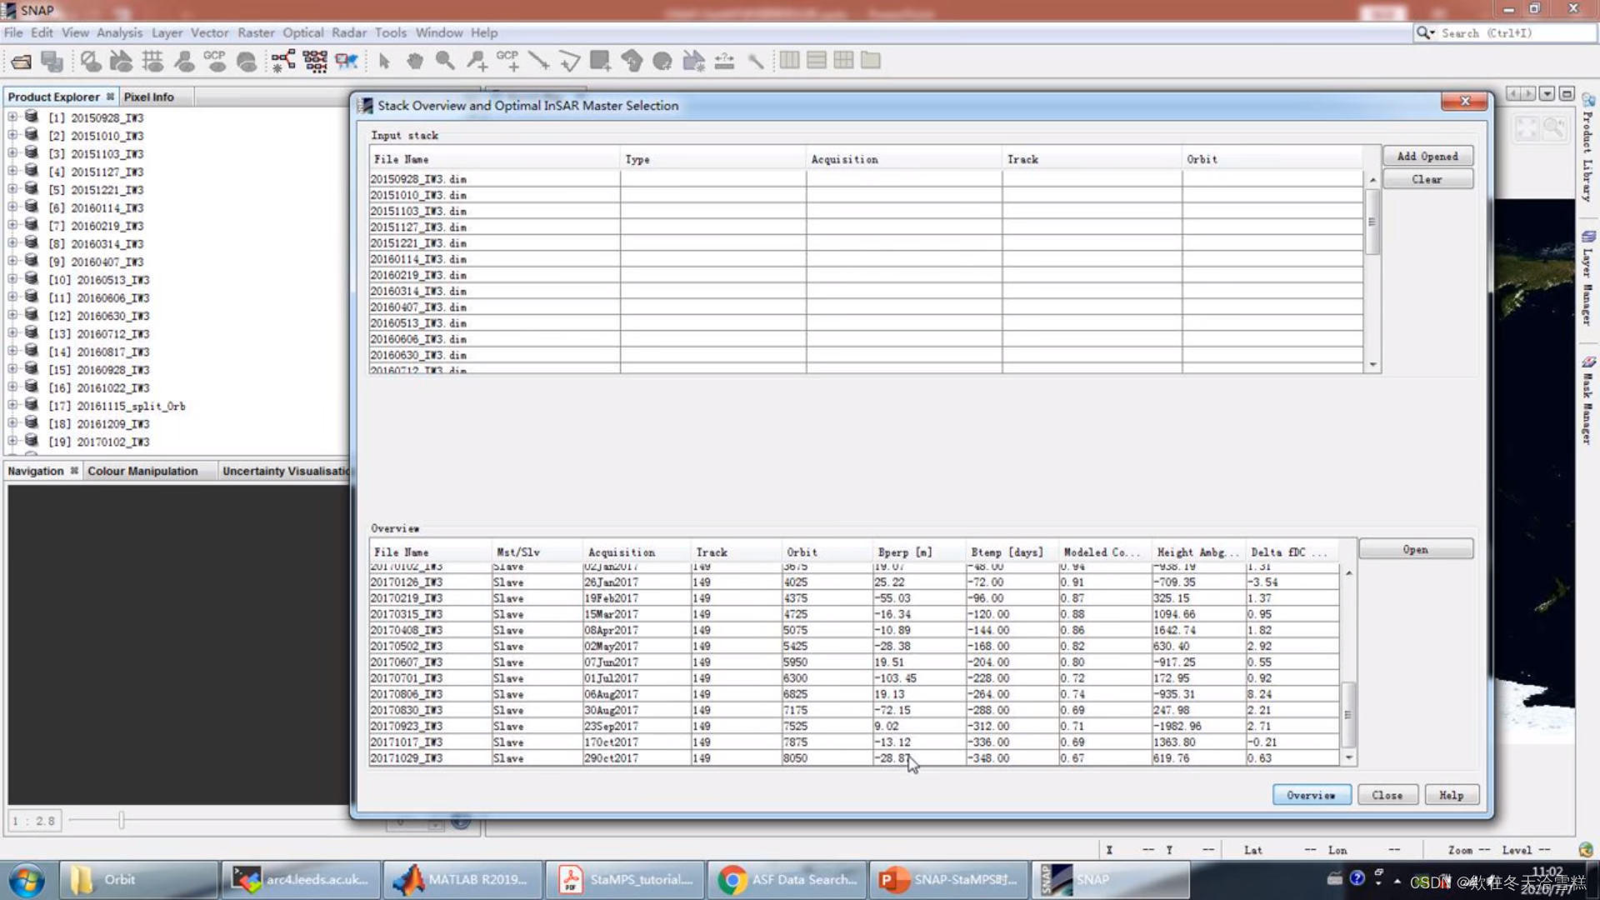
Task: Click the Add Opened button
Action: (1427, 156)
